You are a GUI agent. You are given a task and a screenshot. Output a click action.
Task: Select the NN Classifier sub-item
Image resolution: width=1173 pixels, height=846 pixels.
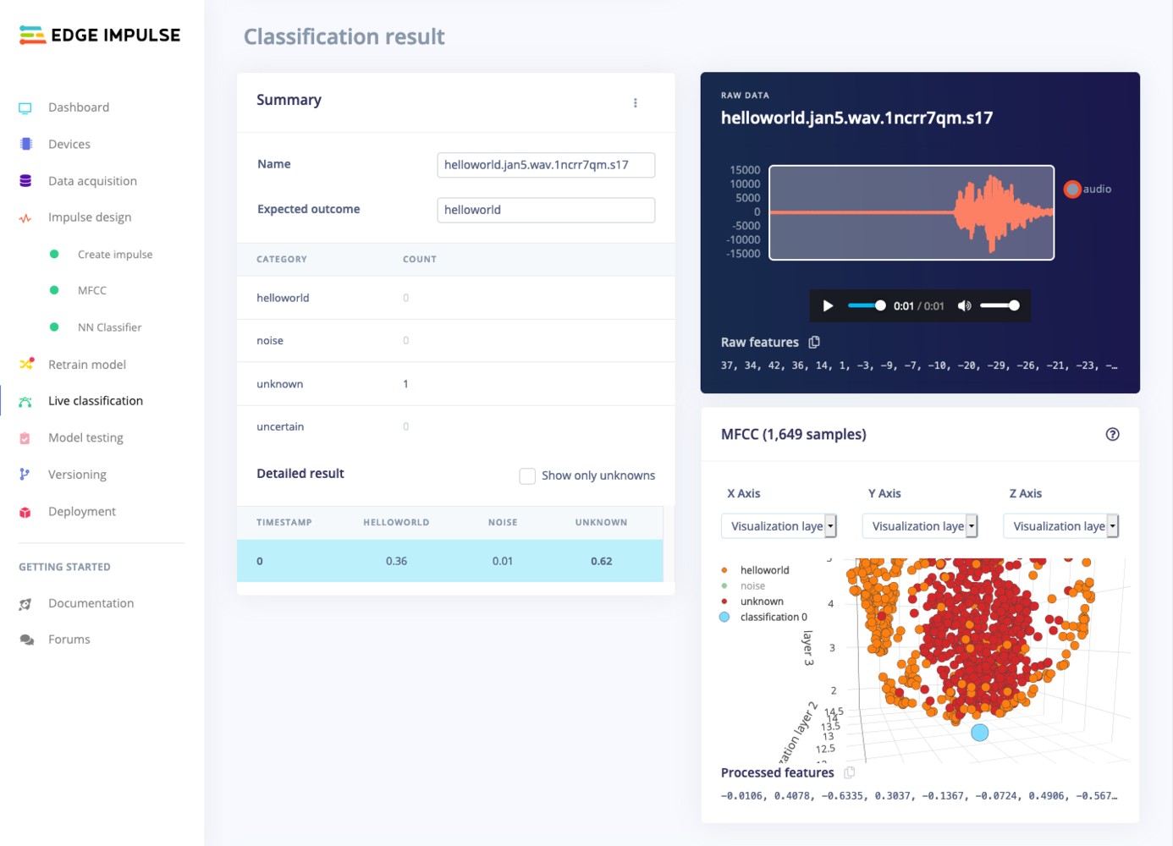(x=109, y=327)
